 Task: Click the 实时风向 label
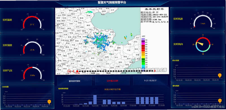[178, 44]
